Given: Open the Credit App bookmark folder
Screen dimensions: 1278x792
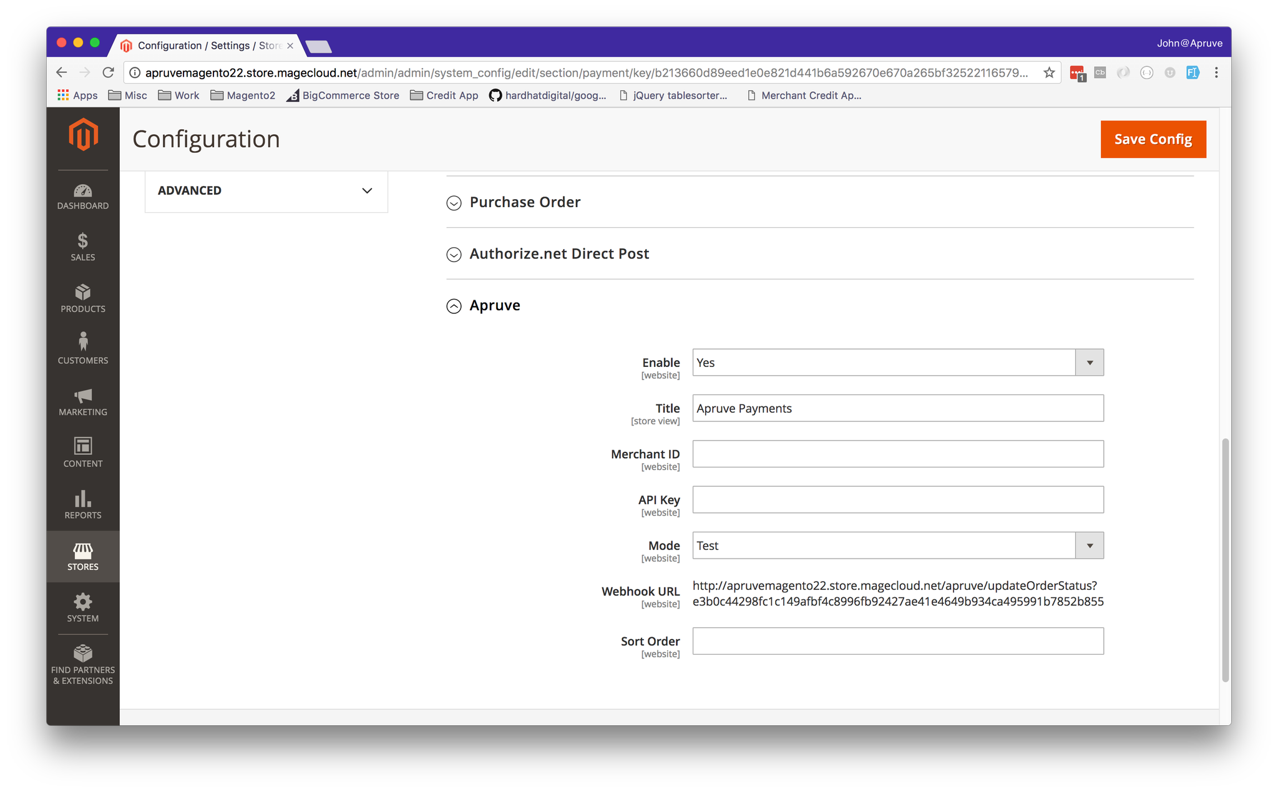Looking at the screenshot, I should [x=444, y=95].
